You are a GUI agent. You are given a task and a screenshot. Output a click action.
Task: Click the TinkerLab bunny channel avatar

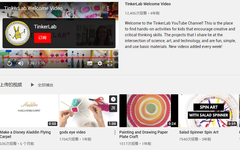click(x=18, y=33)
